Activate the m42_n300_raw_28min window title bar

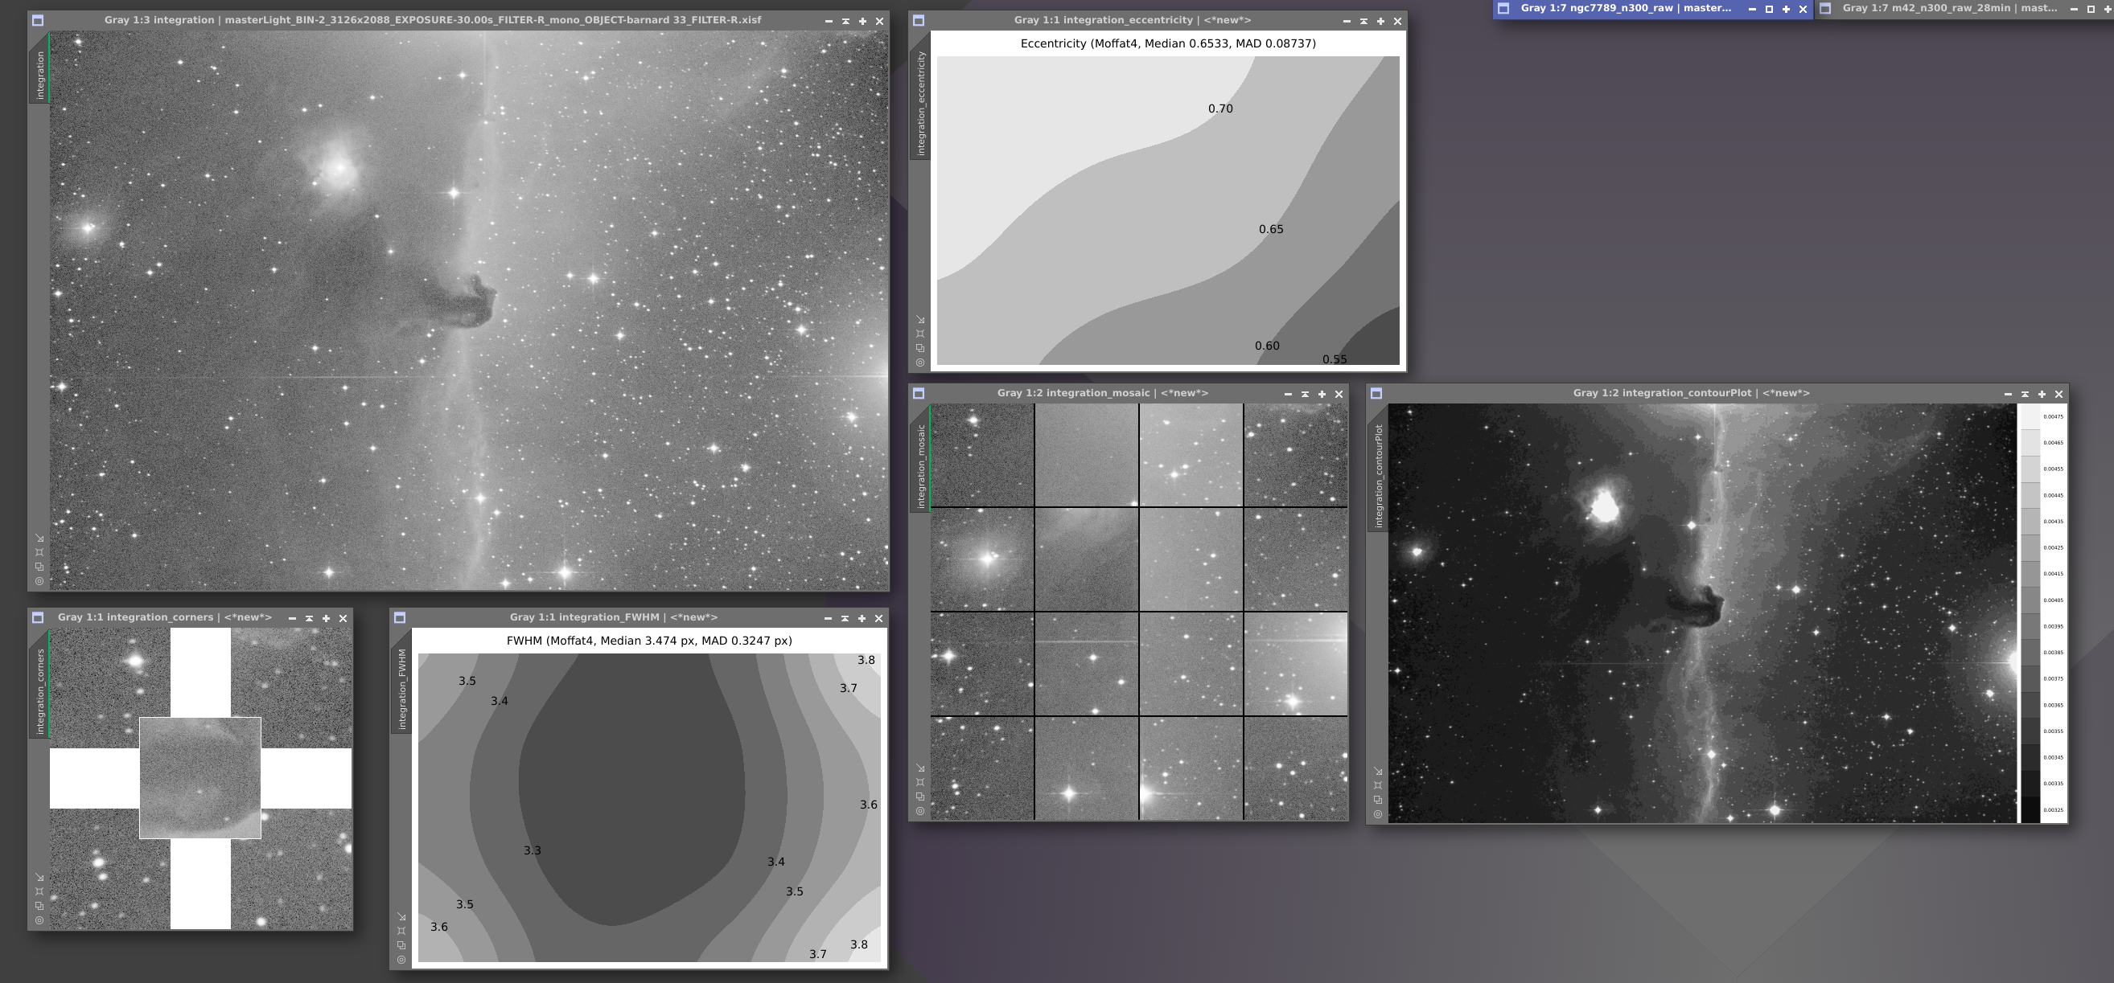pyautogui.click(x=1947, y=8)
